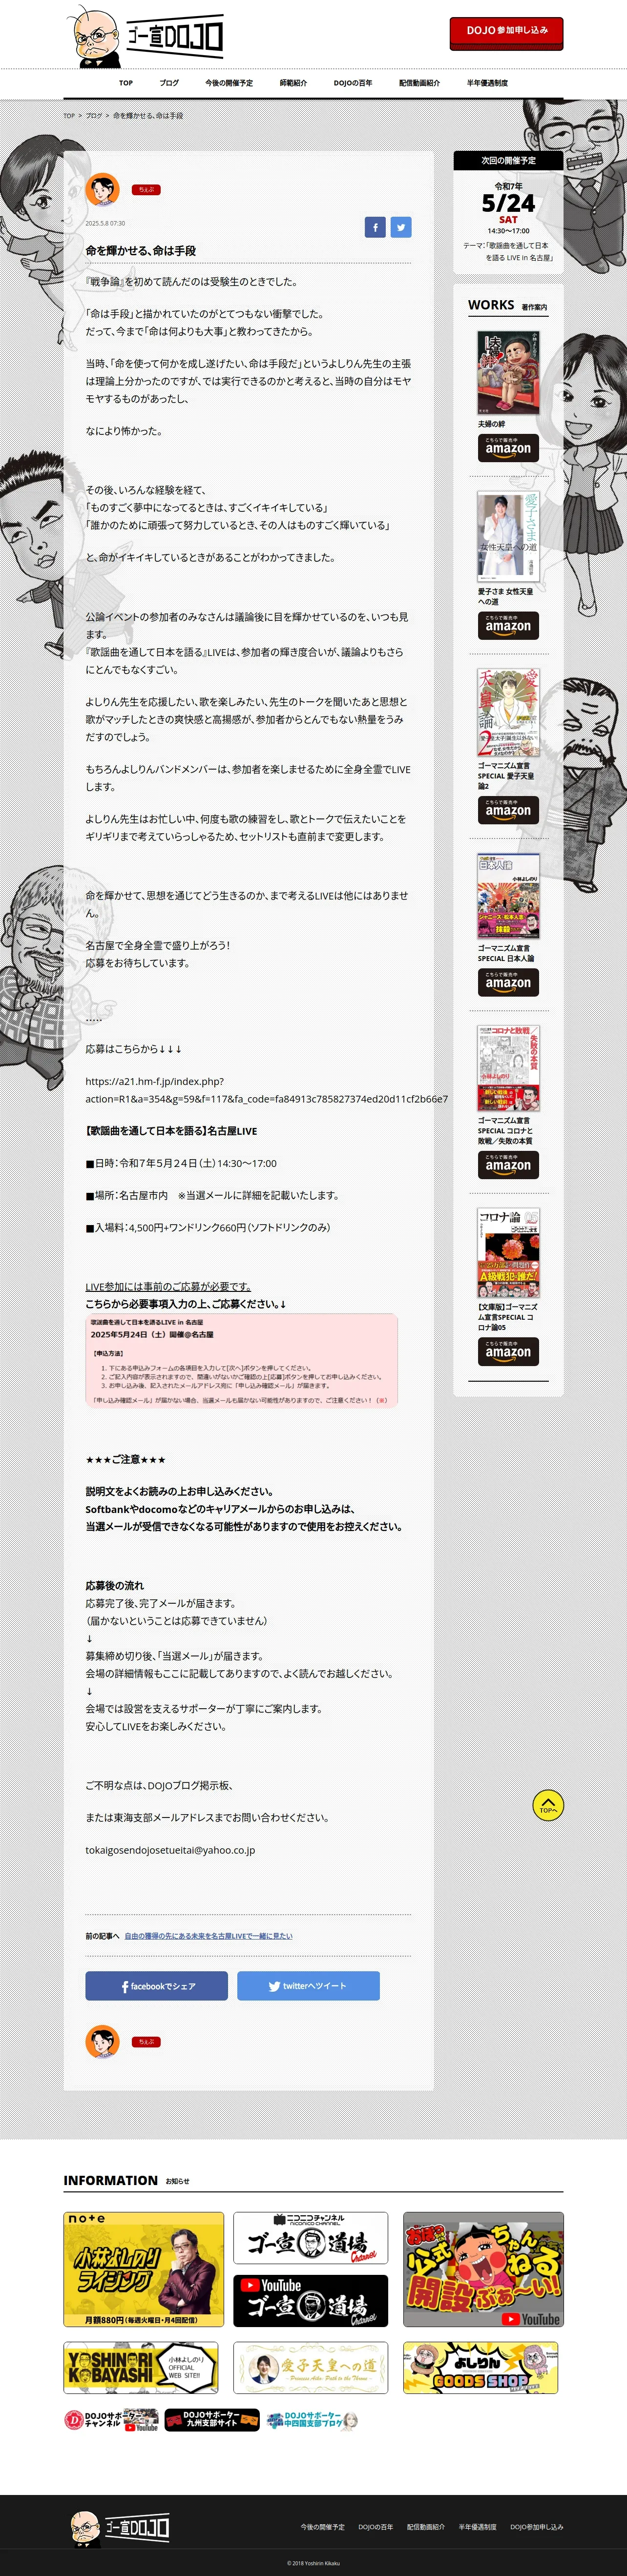Open the ニコニコチャンネル ゴー宣道場 banner
Image resolution: width=627 pixels, height=2576 pixels.
[310, 2238]
